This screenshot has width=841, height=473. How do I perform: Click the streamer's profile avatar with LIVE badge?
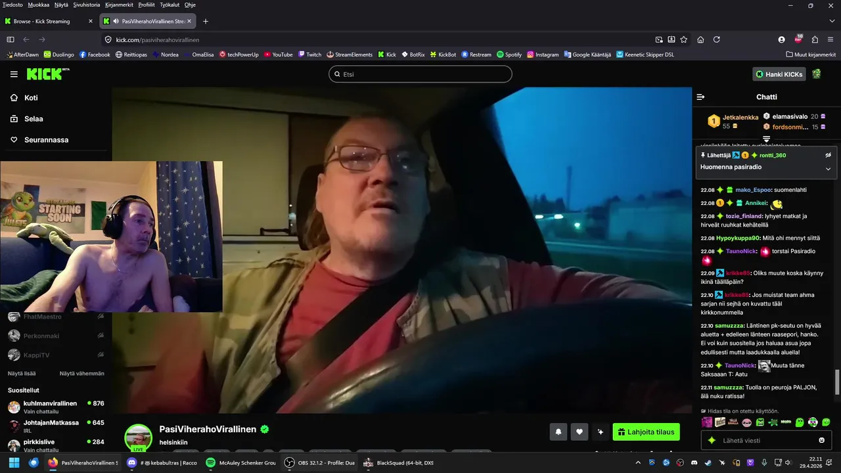[138, 438]
